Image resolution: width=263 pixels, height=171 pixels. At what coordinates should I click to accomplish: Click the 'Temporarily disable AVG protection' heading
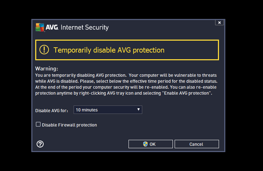109,50
